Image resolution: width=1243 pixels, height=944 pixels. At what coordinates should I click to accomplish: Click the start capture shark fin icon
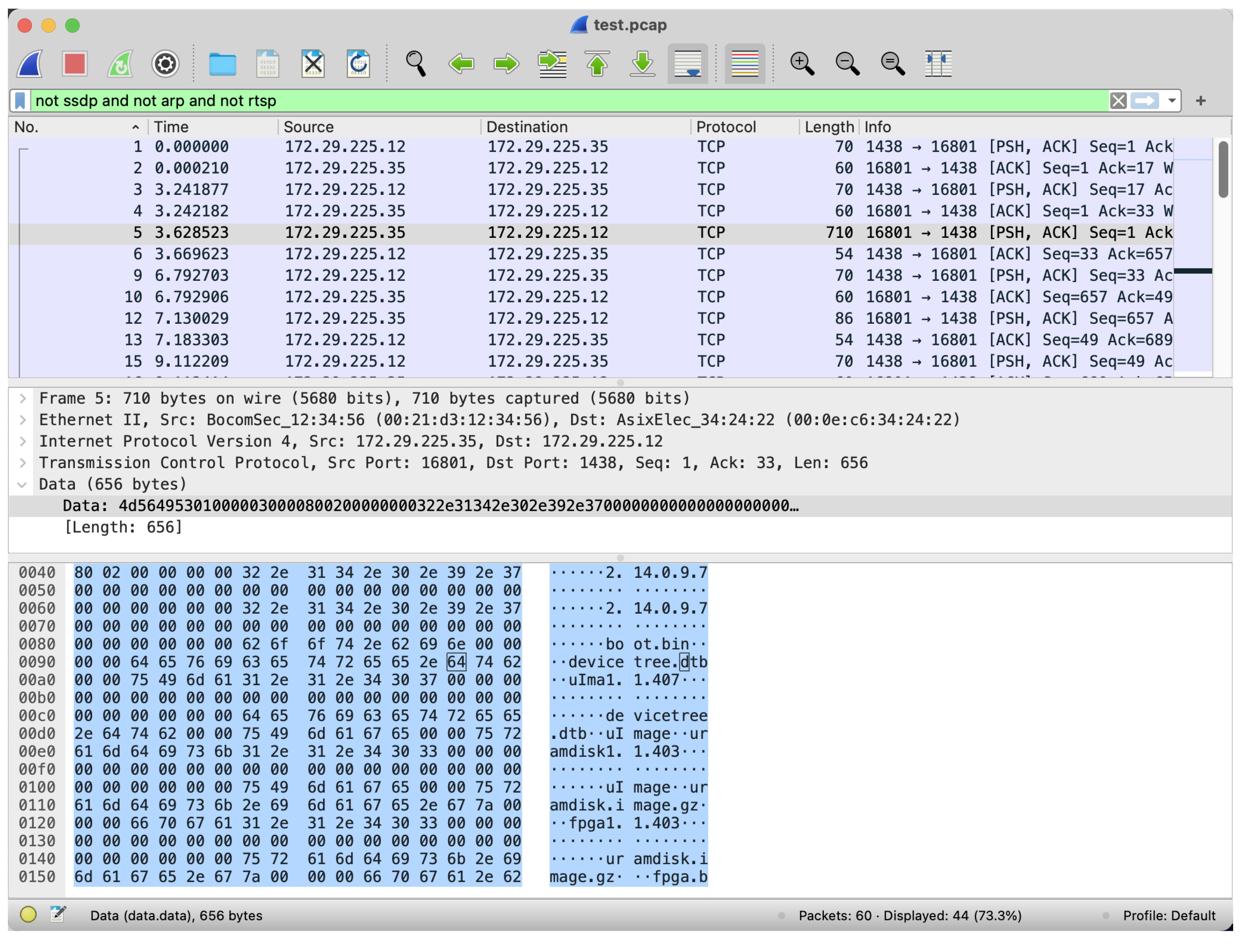coord(30,63)
